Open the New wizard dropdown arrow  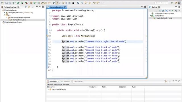(4, 3)
